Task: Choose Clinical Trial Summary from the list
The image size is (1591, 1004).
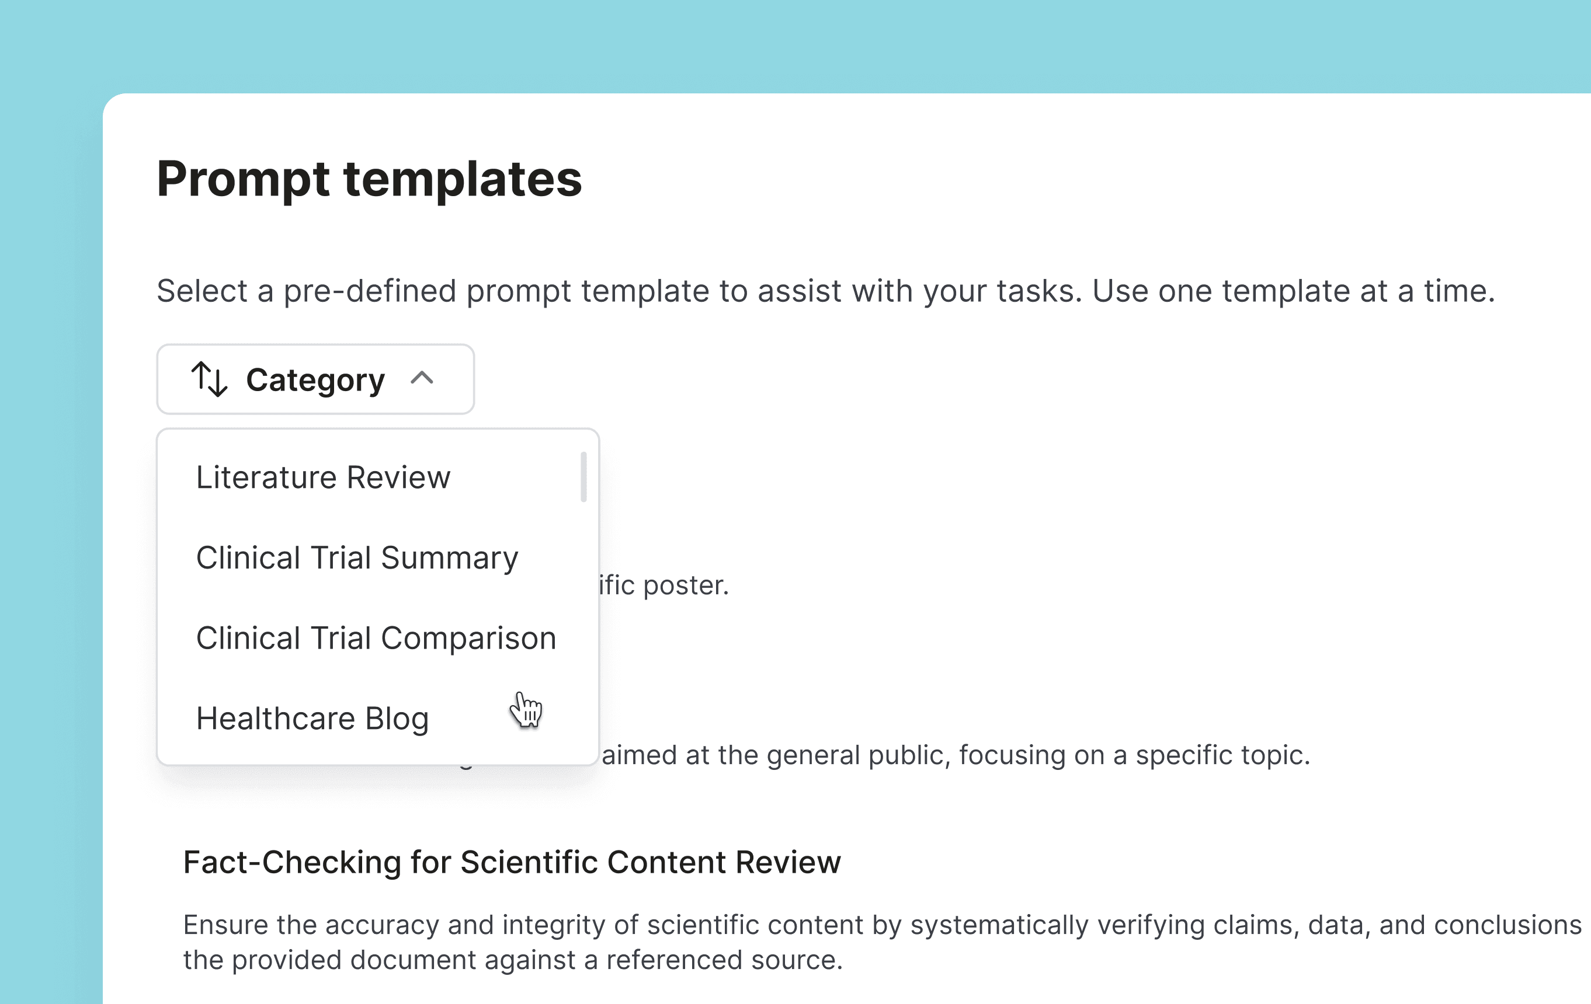Action: click(x=357, y=558)
